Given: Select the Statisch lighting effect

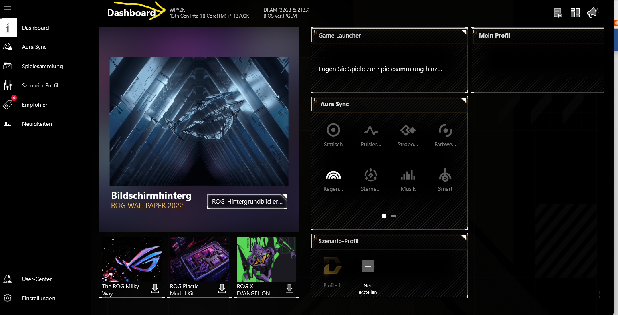Looking at the screenshot, I should point(333,135).
